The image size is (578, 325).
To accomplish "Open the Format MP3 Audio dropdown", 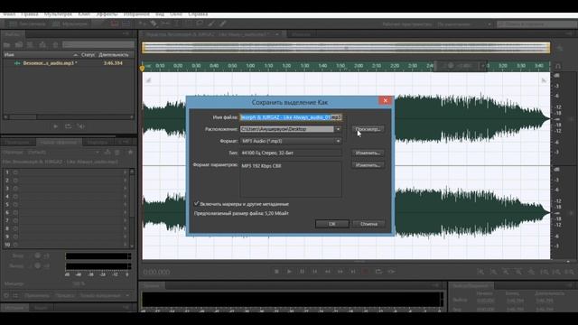I will pyautogui.click(x=291, y=141).
